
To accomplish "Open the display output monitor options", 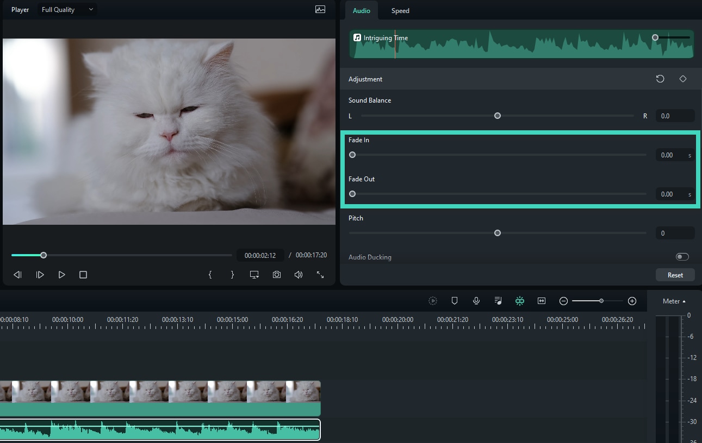I will tap(254, 275).
